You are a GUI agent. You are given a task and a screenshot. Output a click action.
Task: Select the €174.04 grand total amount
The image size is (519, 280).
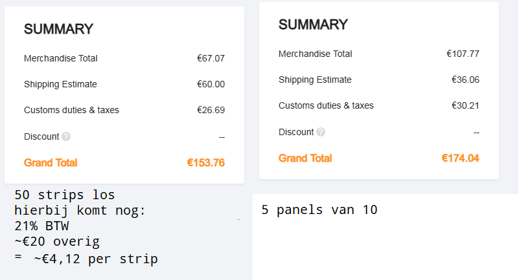[x=461, y=158]
